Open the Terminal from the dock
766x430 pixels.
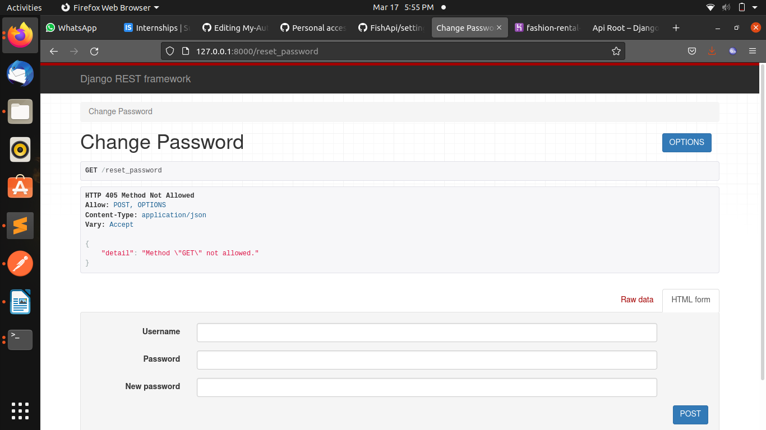click(20, 340)
